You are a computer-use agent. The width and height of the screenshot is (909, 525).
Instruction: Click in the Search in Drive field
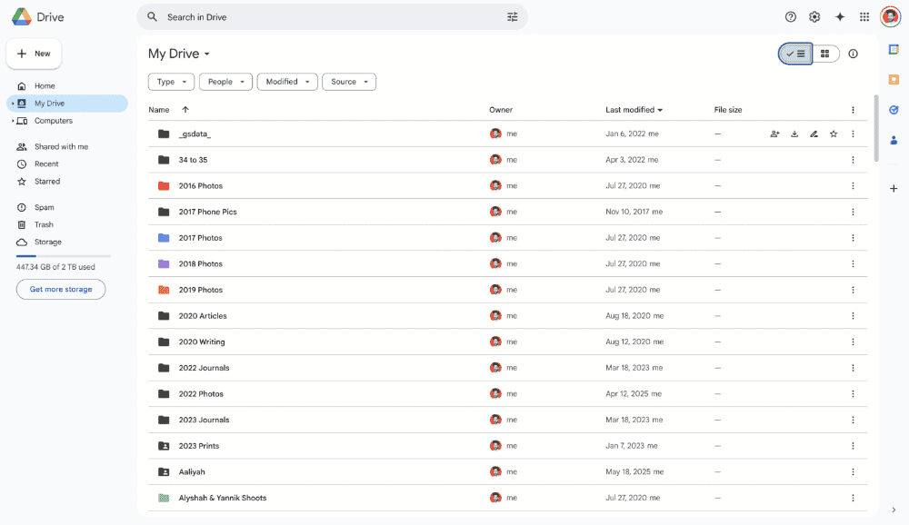click(332, 17)
